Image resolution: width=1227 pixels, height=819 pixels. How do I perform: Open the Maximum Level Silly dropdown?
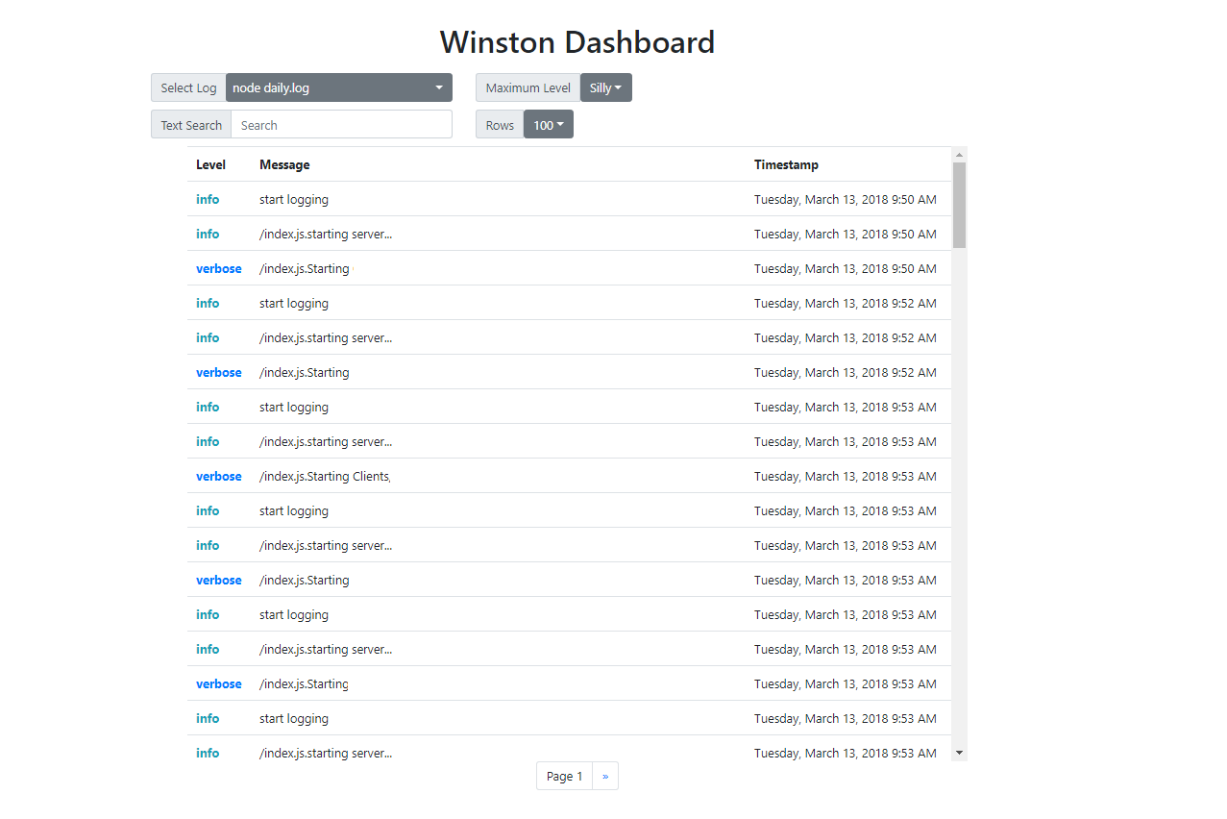pyautogui.click(x=606, y=87)
